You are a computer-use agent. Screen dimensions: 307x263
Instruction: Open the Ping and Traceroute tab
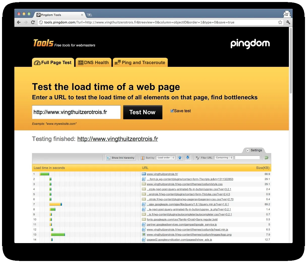[x=140, y=63]
